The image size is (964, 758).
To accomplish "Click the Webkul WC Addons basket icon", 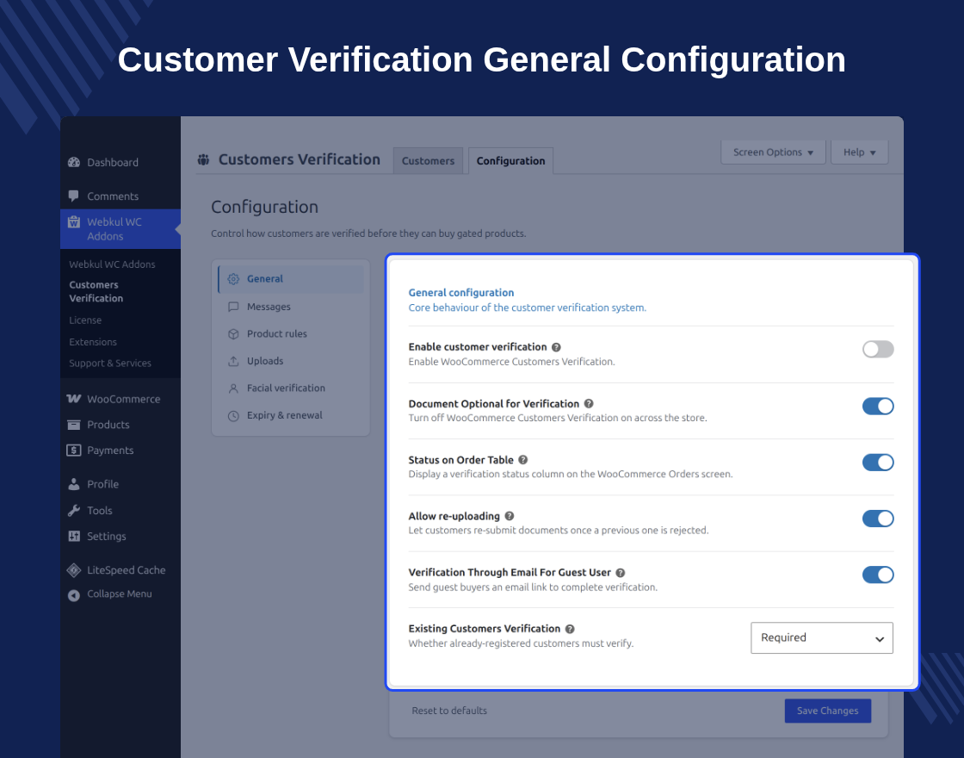I will [x=74, y=222].
